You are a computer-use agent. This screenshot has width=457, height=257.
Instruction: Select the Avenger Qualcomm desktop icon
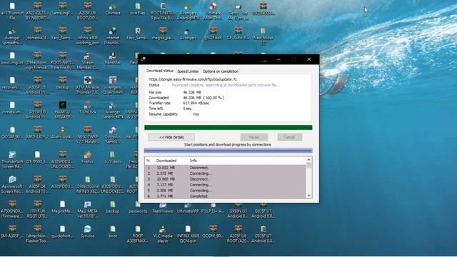[113, 86]
